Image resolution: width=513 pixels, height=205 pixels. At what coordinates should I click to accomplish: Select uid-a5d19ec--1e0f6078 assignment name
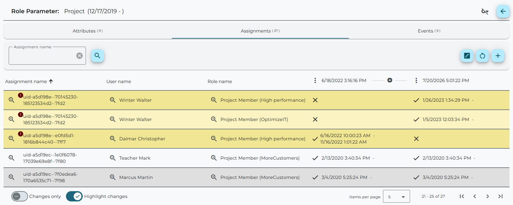pyautogui.click(x=50, y=158)
